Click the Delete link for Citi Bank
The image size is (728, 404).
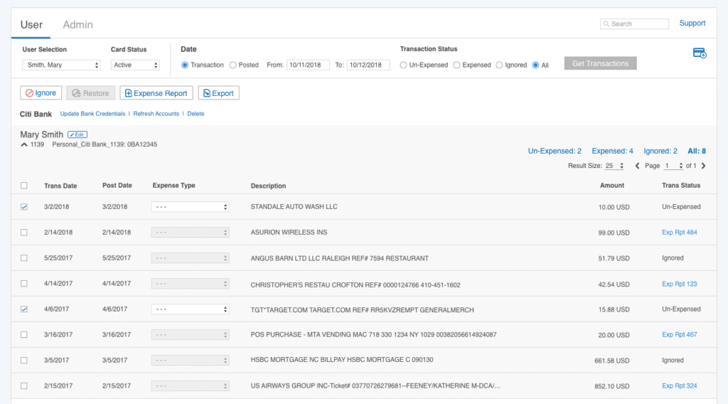click(196, 114)
